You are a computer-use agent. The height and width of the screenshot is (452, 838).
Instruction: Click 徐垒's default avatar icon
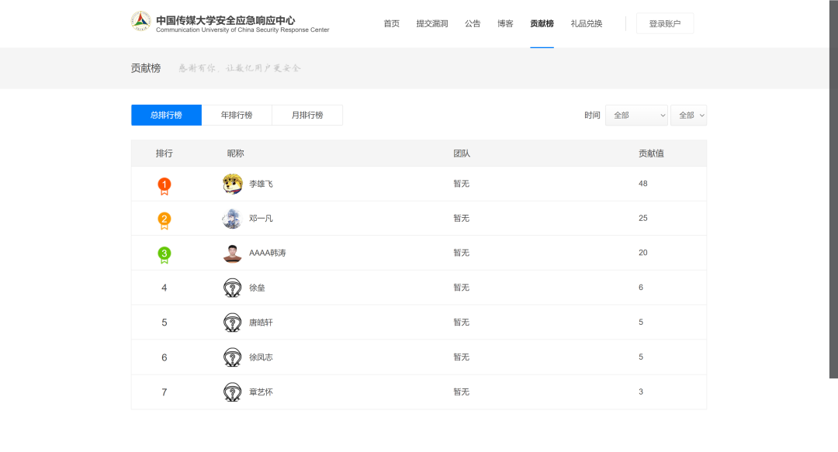pyautogui.click(x=232, y=288)
